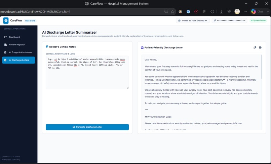Click the browser zoom magnifier icon
Viewport: 271px width, 164px height.
166,11
